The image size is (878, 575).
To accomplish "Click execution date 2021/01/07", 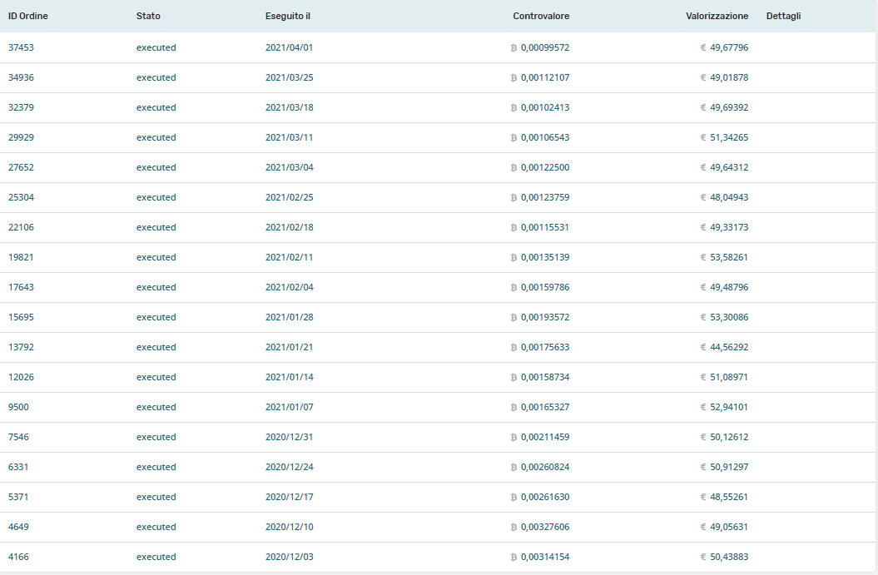I will click(289, 407).
